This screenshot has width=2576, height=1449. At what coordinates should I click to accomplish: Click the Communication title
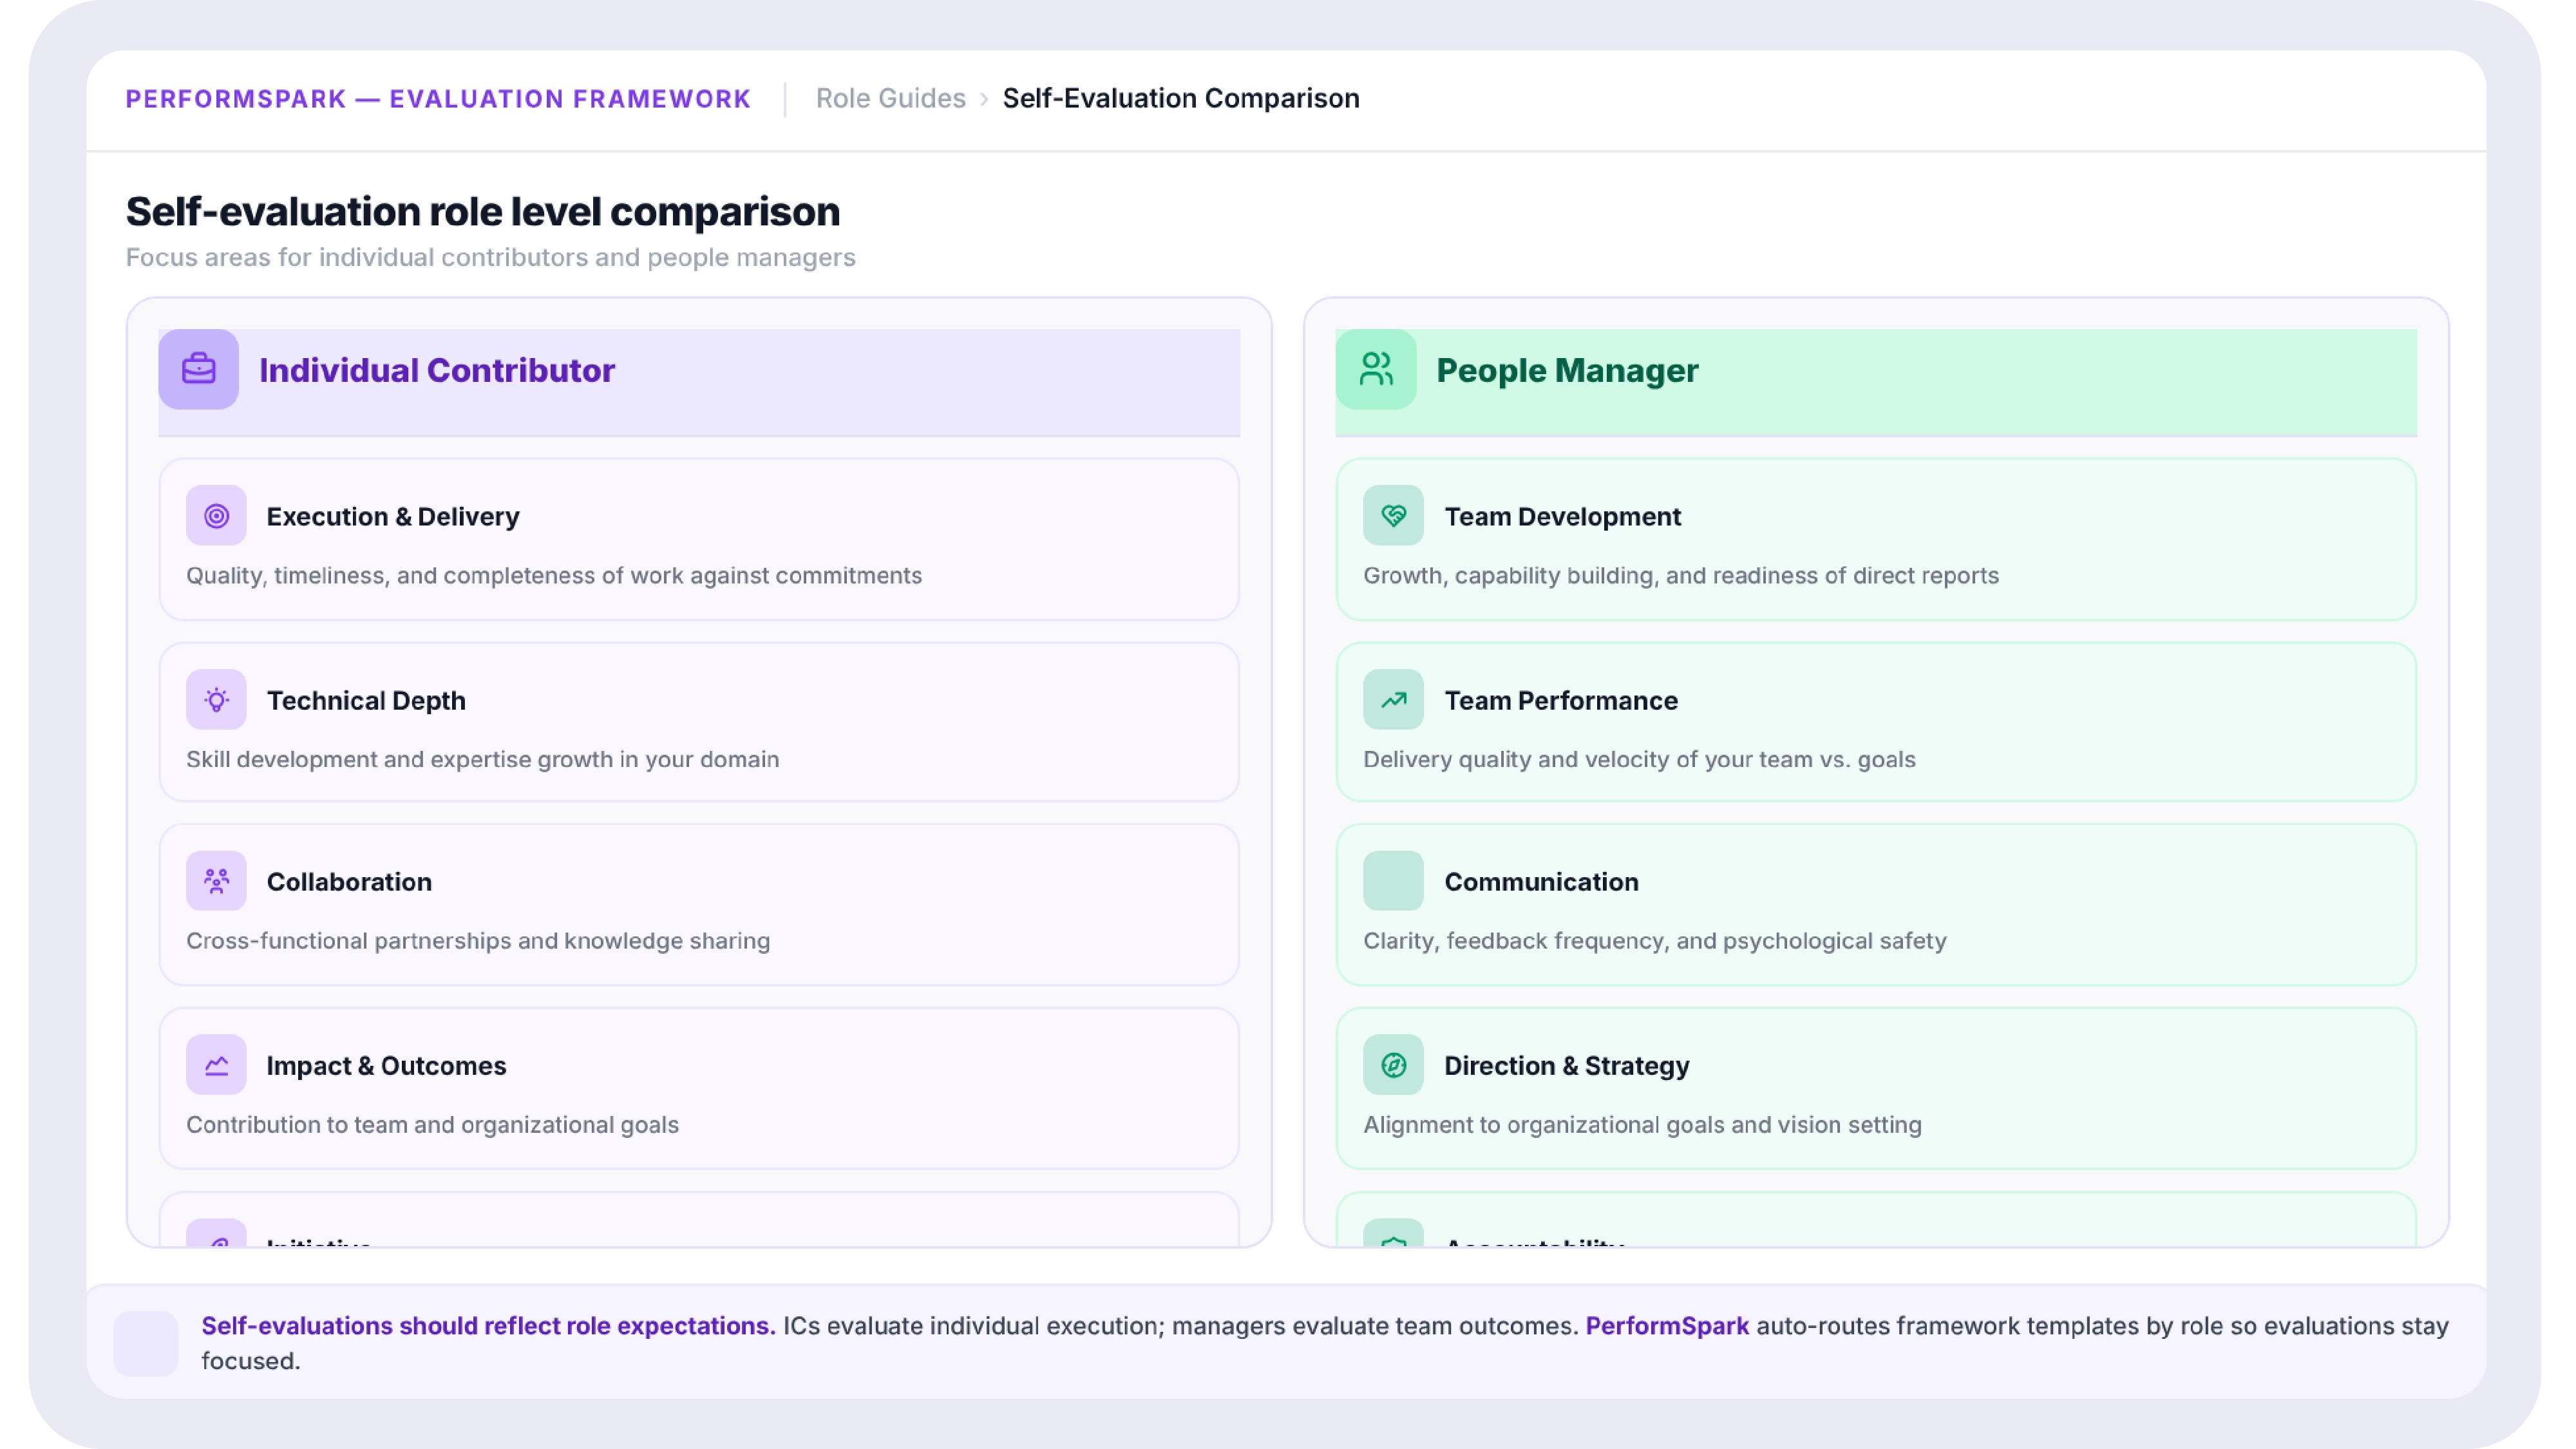[x=1541, y=882]
